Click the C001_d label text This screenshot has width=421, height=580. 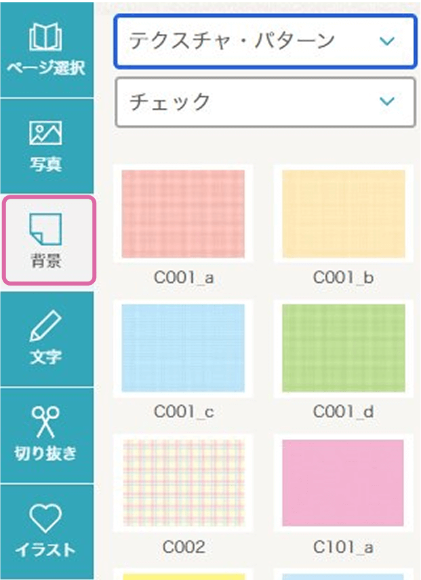pyautogui.click(x=344, y=411)
